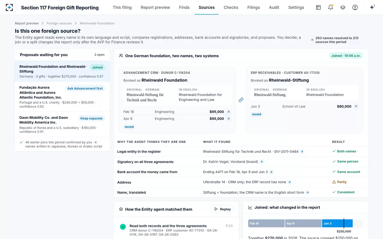Click the Keep separate badge
383x239 pixels.
coord(91,118)
